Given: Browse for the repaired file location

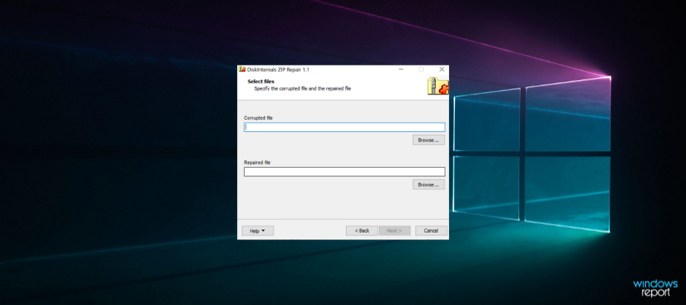Looking at the screenshot, I should [x=428, y=185].
